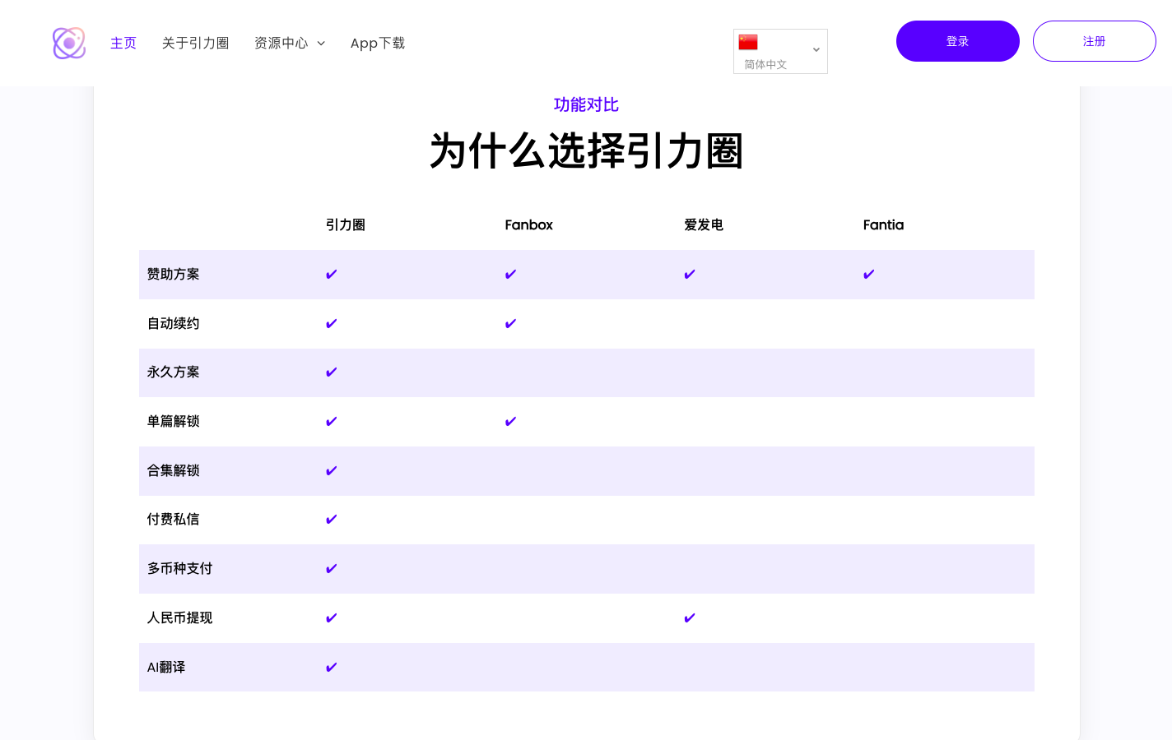Click the 引力圈 checkmark in 自动续约 row

[x=332, y=324]
